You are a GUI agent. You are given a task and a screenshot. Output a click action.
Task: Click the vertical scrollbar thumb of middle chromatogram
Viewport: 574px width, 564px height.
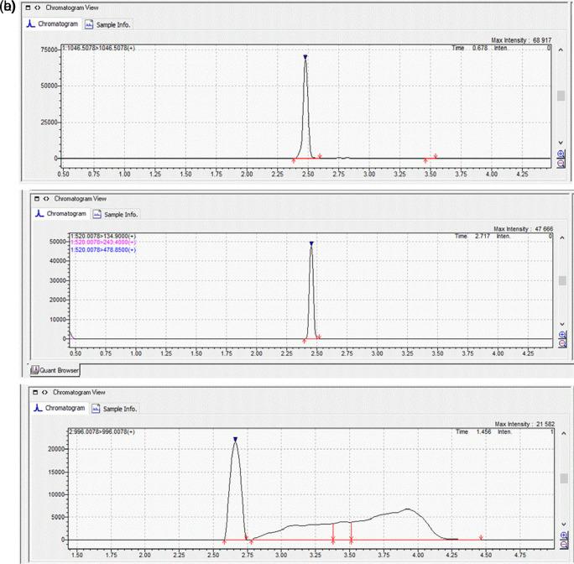[562, 280]
